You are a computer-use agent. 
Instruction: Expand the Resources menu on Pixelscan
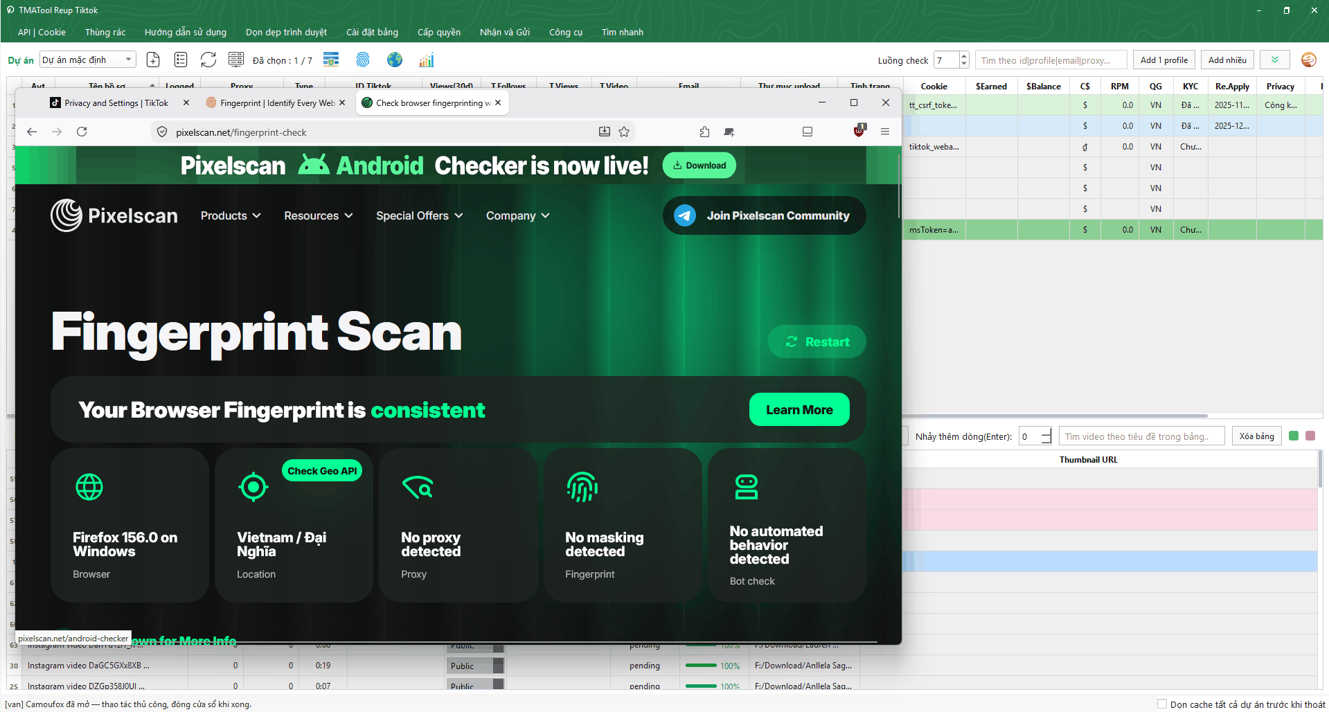coord(319,215)
